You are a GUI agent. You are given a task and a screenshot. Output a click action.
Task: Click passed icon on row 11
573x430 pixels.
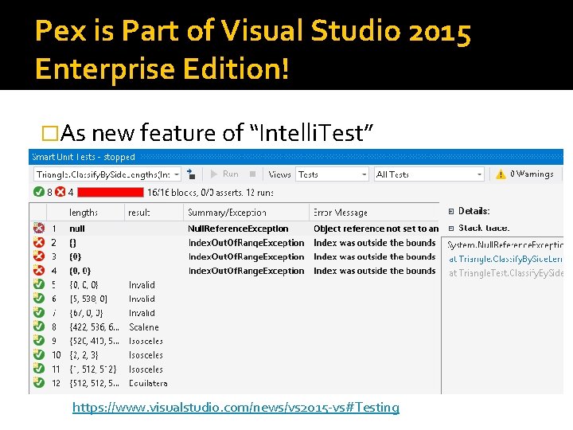39,369
